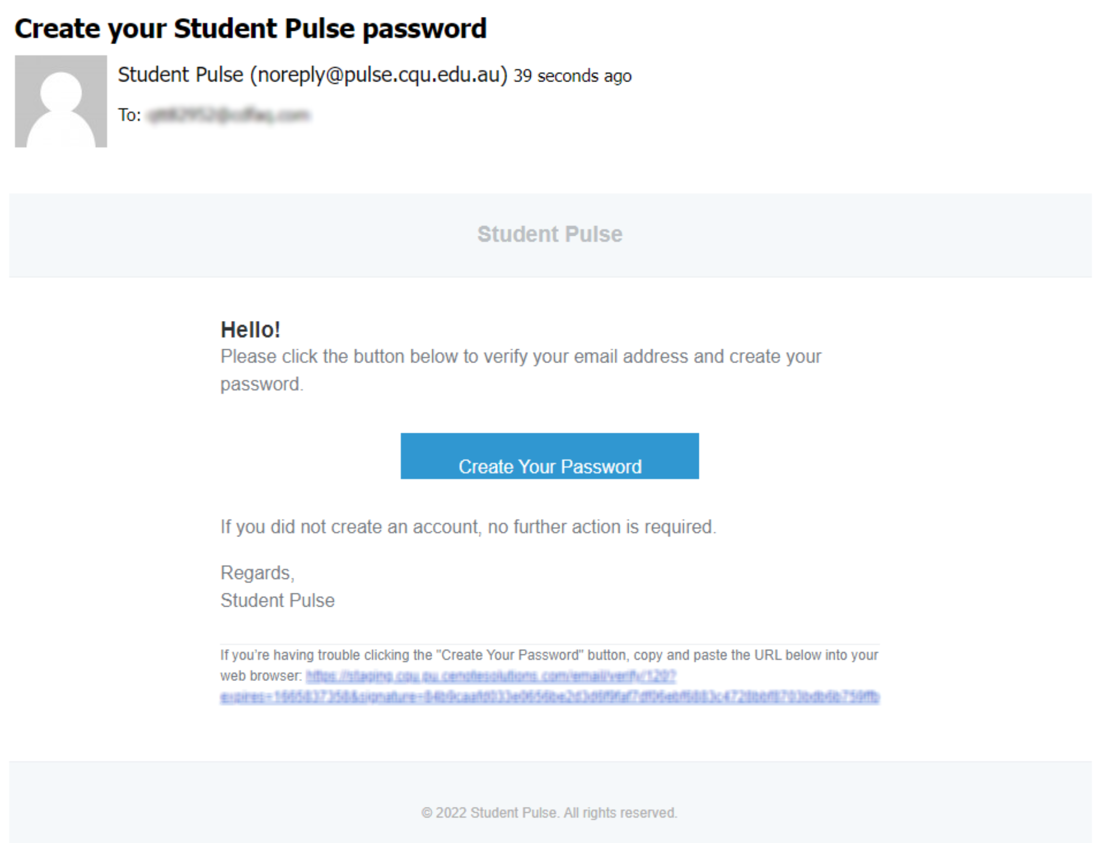Click the sender's gray avatar icon
1108x843 pixels.
(x=61, y=102)
